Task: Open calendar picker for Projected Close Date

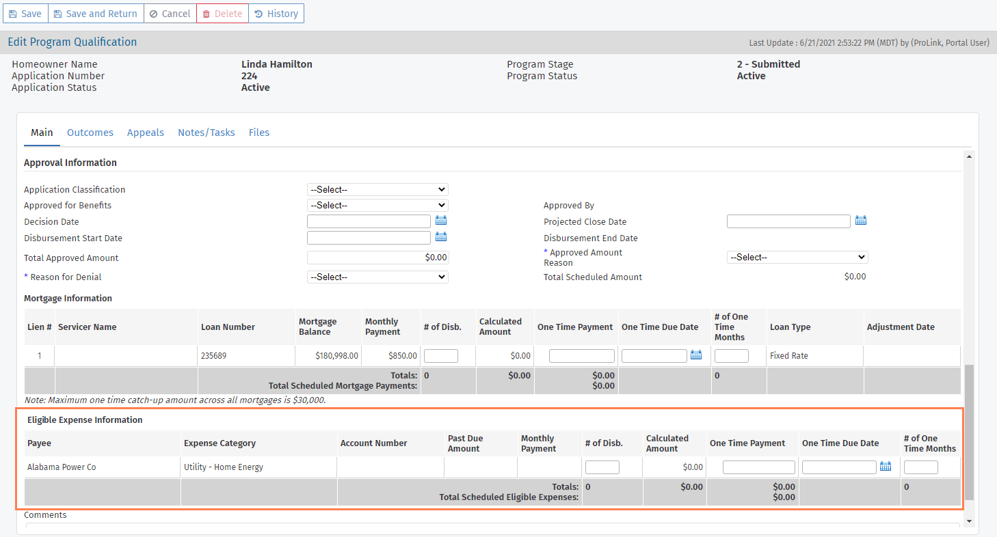Action: click(x=861, y=221)
